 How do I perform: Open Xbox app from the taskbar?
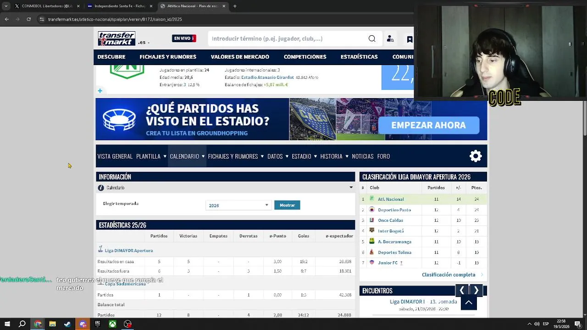tap(112, 324)
